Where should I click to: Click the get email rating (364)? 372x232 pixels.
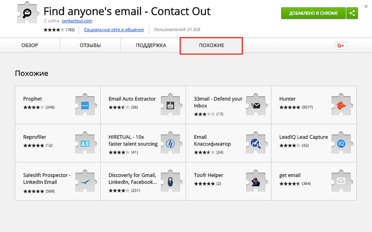295,184
